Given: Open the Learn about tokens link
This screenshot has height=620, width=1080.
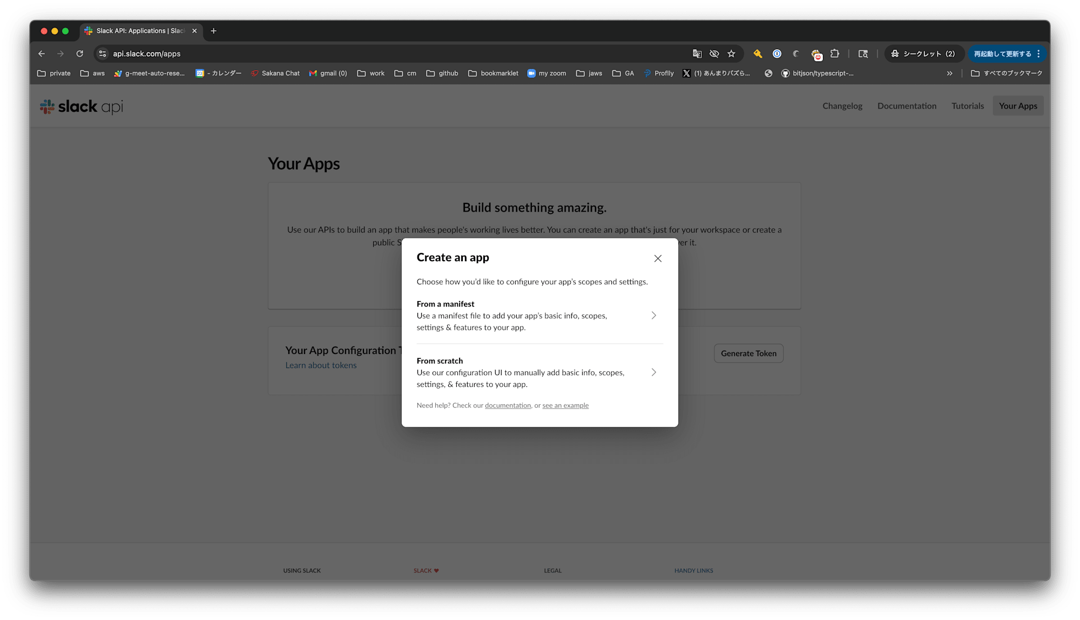Looking at the screenshot, I should pos(321,365).
